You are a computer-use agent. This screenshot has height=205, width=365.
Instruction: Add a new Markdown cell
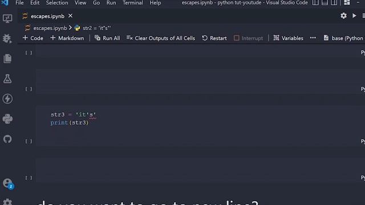67,38
